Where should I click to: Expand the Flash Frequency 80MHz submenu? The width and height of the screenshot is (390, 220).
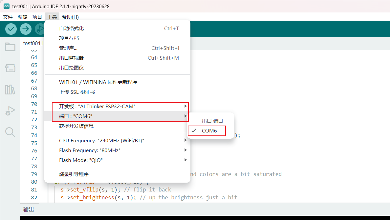point(117,150)
